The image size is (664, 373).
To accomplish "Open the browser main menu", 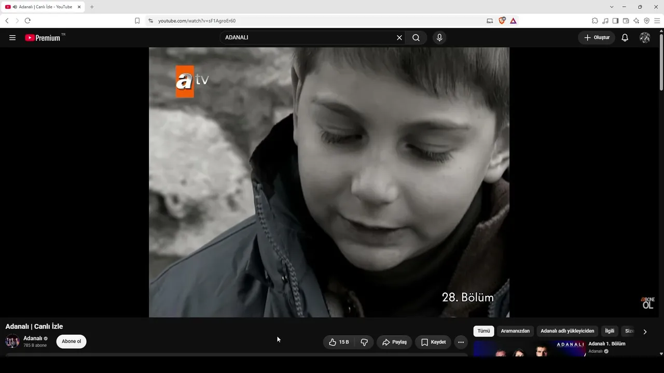I will coord(657,21).
